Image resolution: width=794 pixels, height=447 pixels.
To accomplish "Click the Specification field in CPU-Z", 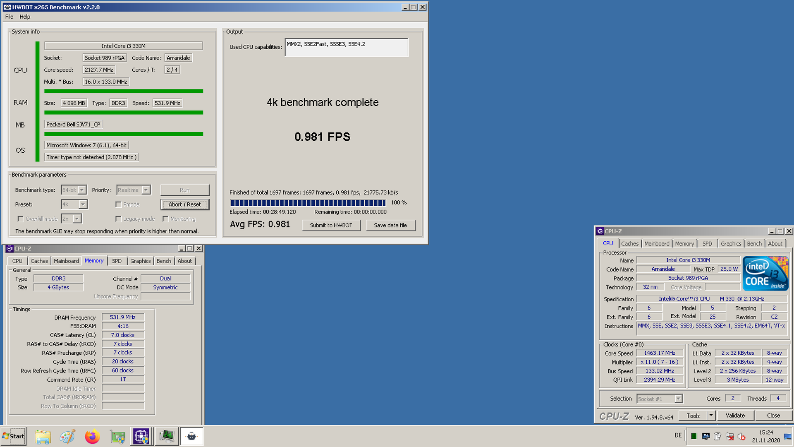I will (711, 299).
